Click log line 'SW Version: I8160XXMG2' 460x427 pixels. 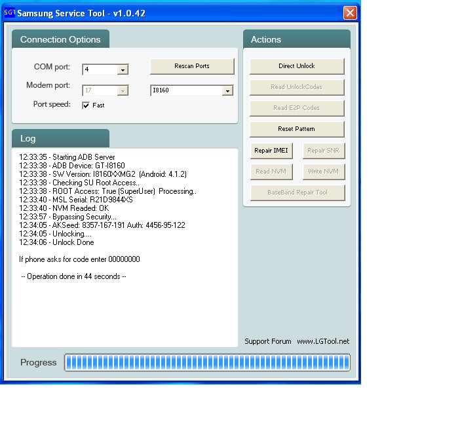(103, 174)
